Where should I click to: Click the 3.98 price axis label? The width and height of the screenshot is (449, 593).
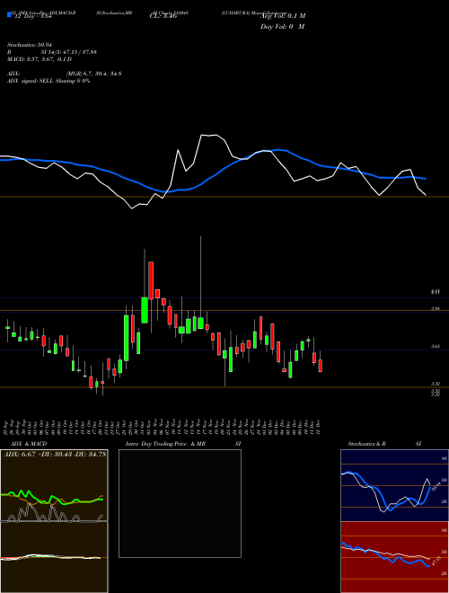436,308
